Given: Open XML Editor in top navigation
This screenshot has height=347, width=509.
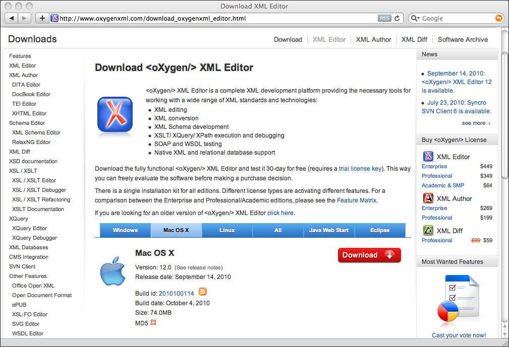Looking at the screenshot, I should (329, 39).
